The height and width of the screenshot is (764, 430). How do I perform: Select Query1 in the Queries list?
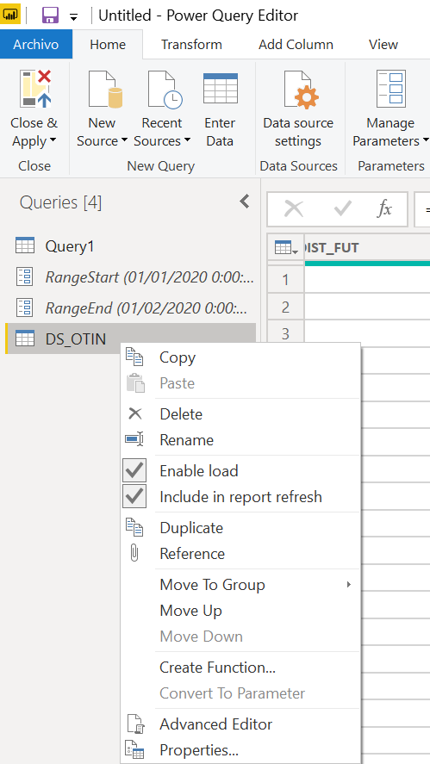coord(131,246)
